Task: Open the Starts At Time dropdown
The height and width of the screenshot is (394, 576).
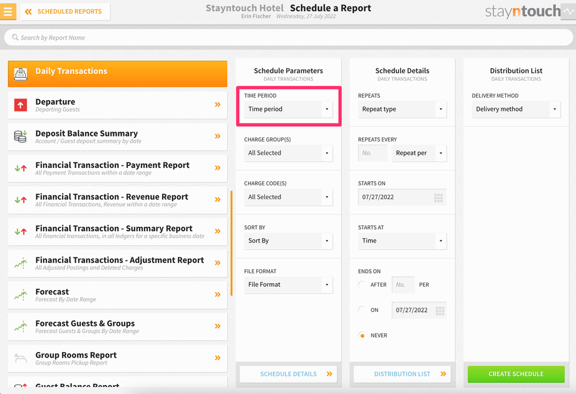Action: (402, 241)
